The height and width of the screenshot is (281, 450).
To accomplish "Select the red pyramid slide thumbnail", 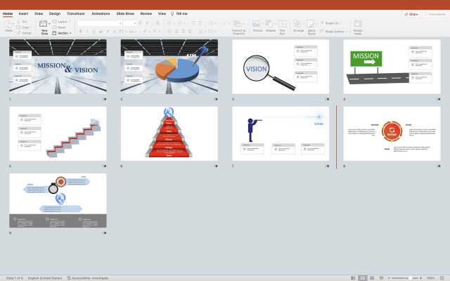I will point(169,133).
